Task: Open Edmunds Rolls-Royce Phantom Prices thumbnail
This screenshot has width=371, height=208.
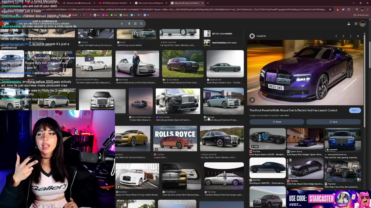Action: pyautogui.click(x=223, y=101)
